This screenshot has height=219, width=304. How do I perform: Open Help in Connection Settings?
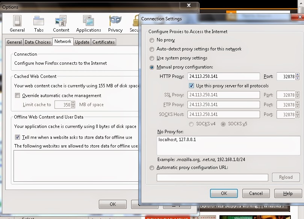point(288,193)
